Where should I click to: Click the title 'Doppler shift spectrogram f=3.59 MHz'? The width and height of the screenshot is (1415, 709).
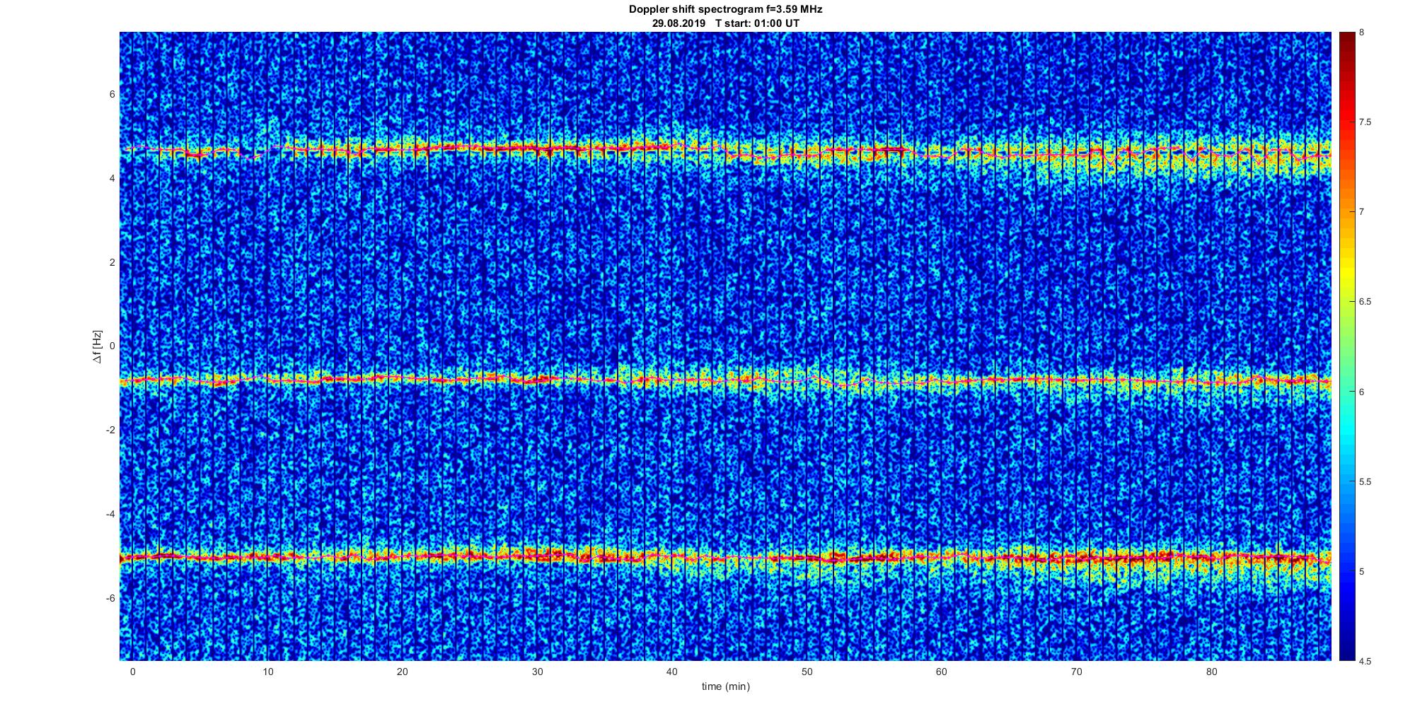click(725, 9)
